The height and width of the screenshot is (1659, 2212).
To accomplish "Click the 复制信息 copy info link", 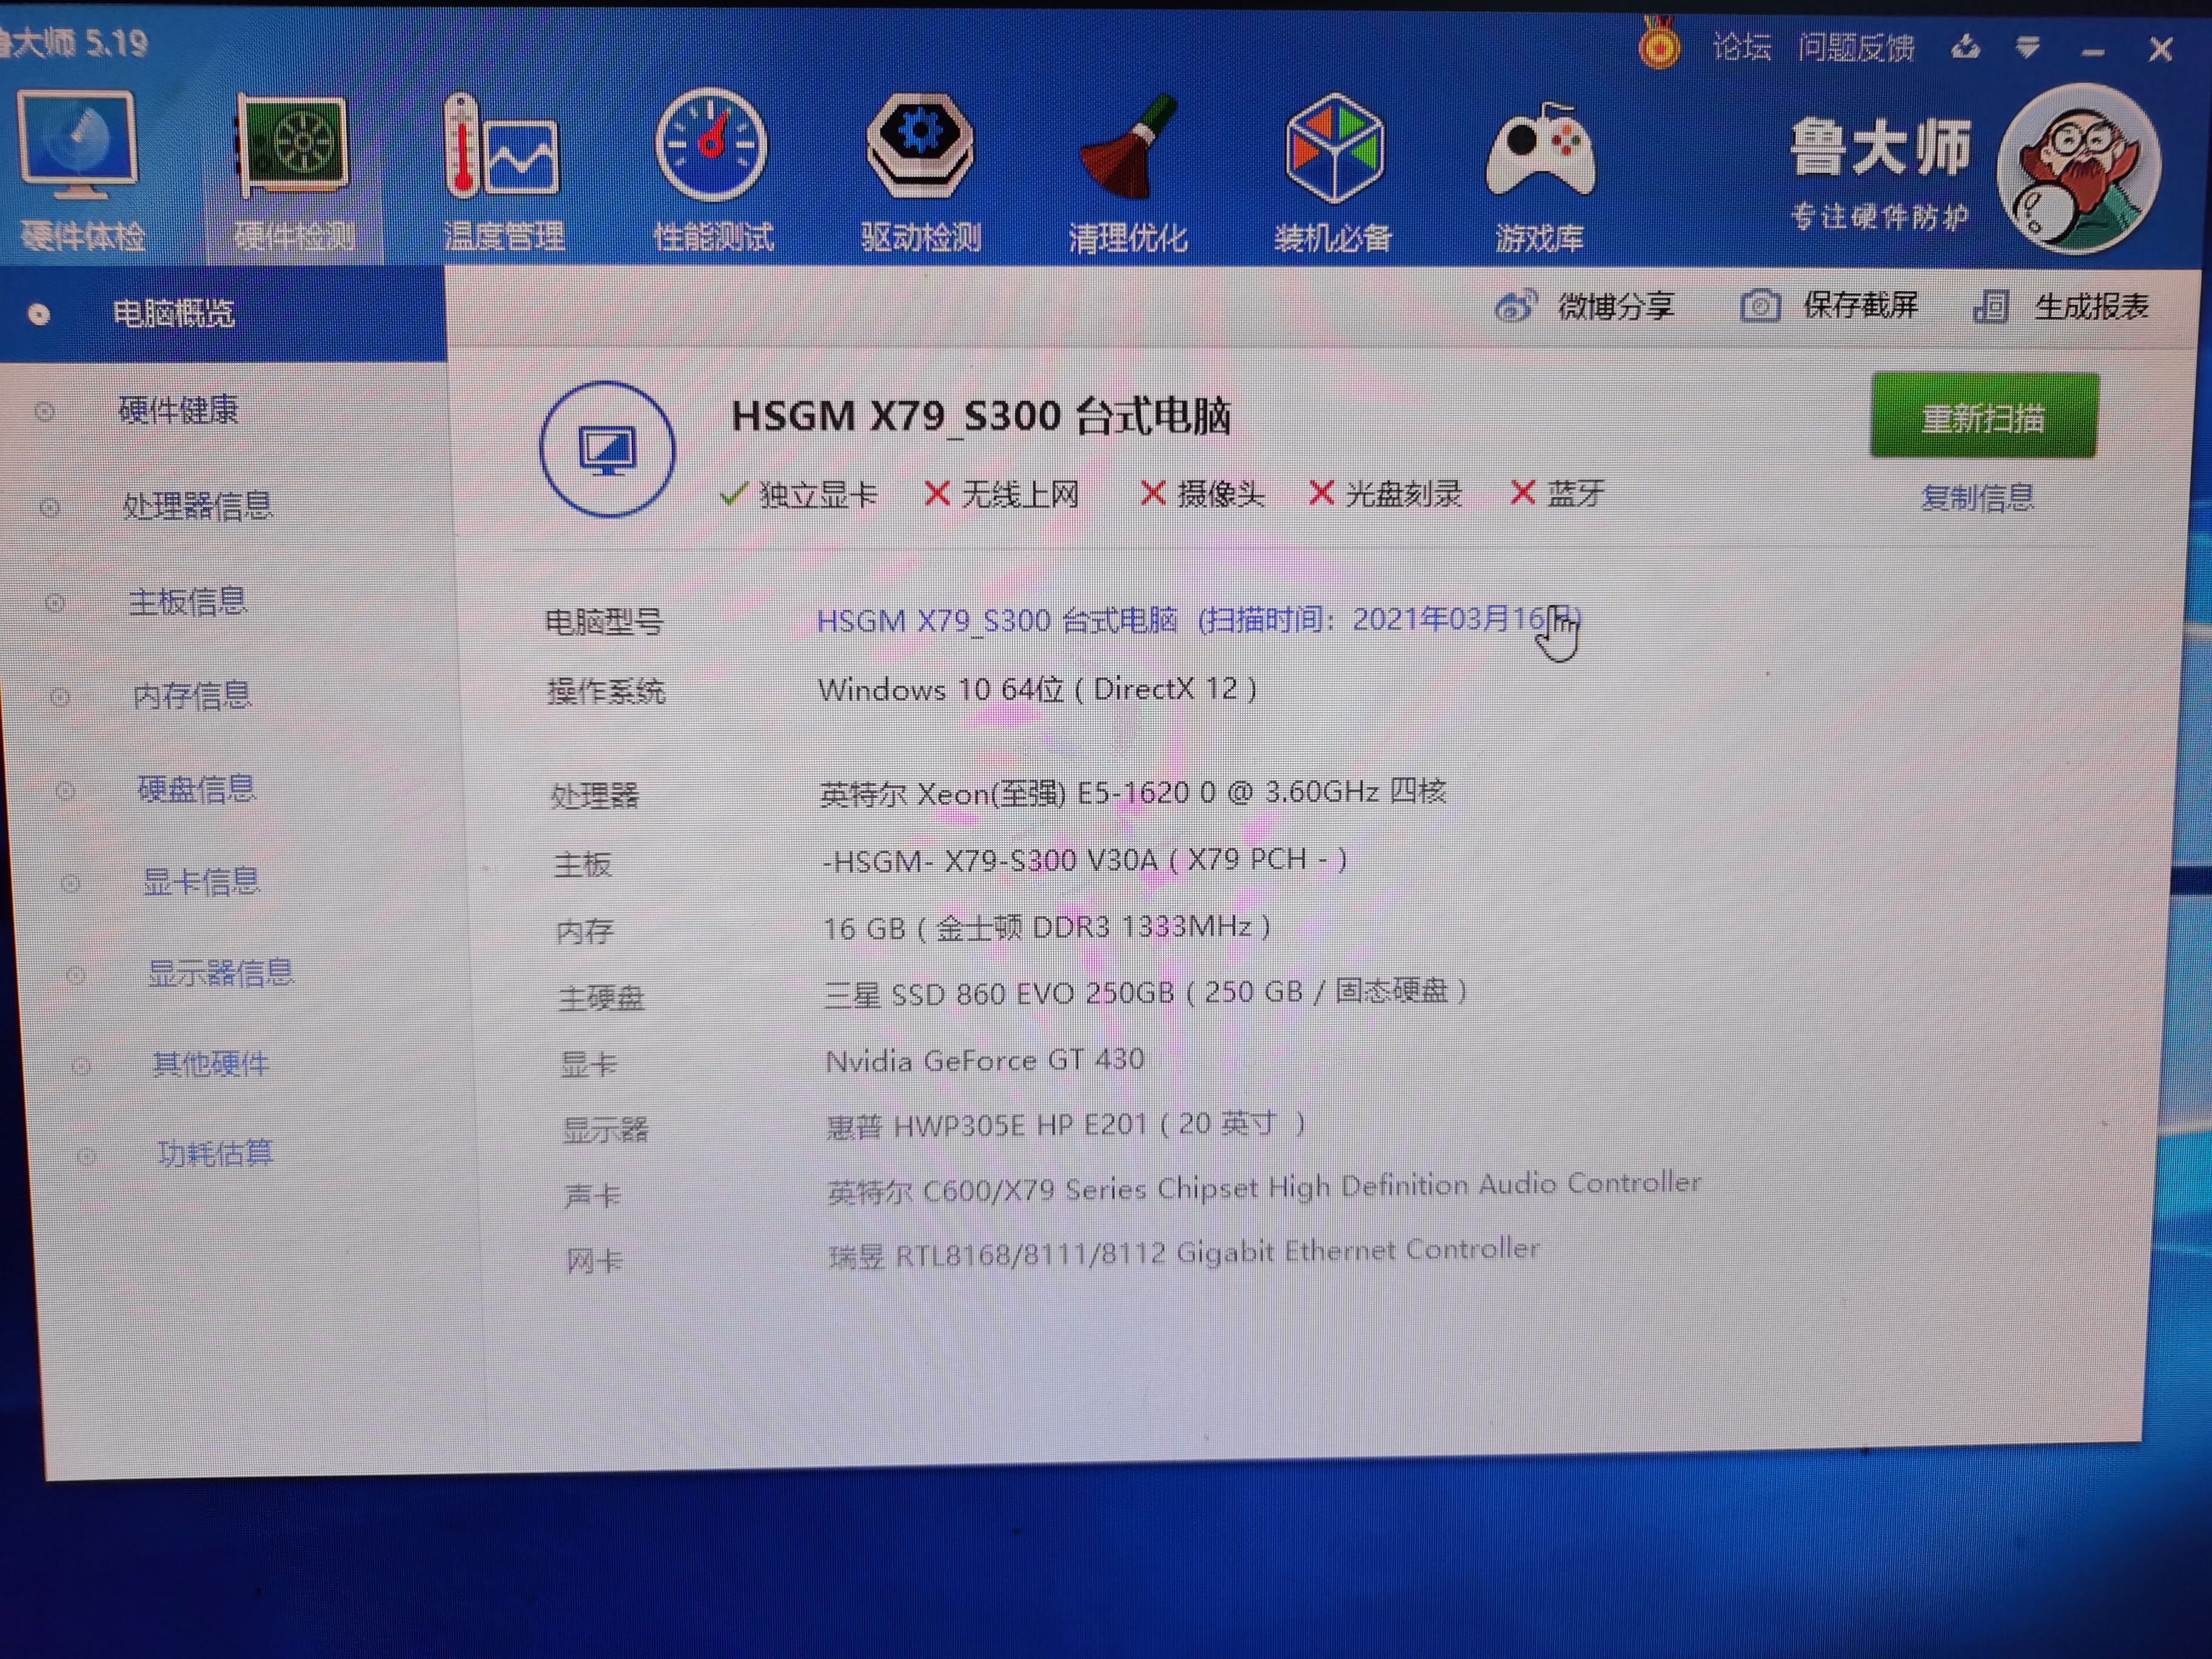I will click(x=1978, y=497).
